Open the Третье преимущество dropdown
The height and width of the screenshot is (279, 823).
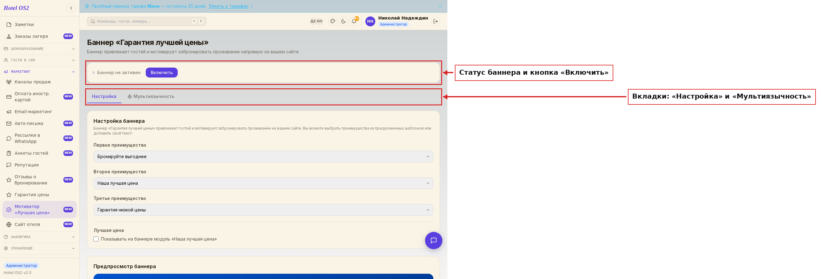click(x=263, y=210)
